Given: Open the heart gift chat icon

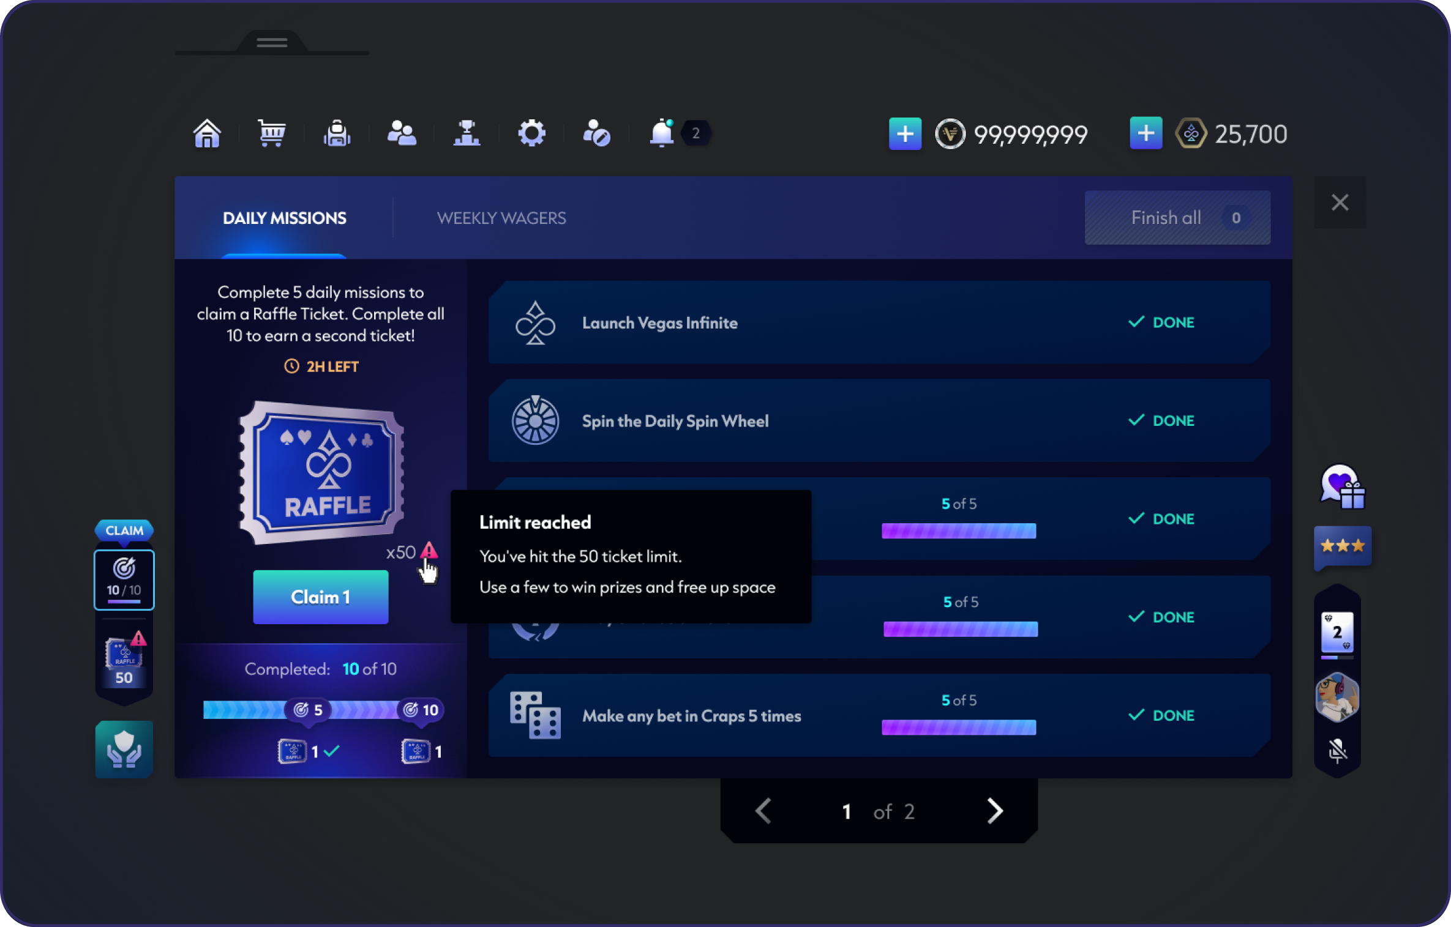Looking at the screenshot, I should click(1342, 487).
